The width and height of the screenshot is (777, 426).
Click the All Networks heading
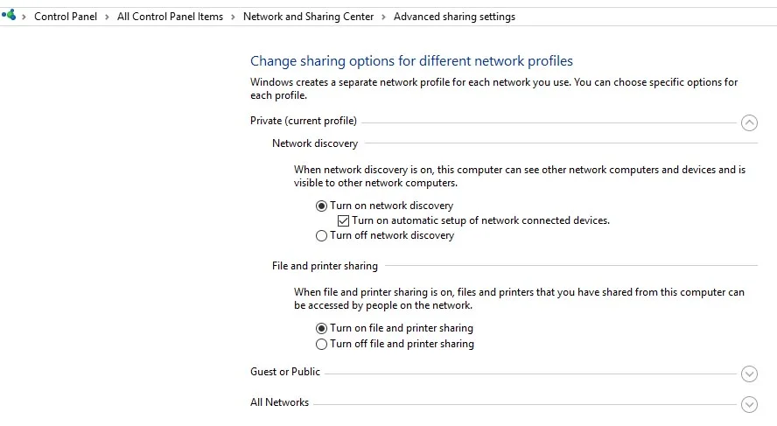(x=279, y=402)
